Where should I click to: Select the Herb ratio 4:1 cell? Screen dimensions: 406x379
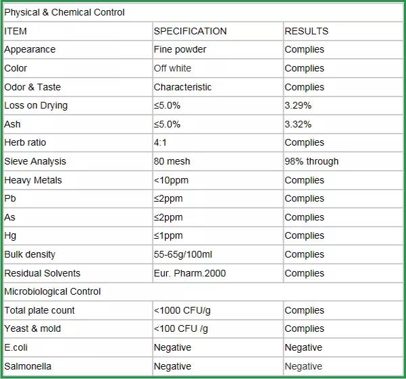[162, 142]
